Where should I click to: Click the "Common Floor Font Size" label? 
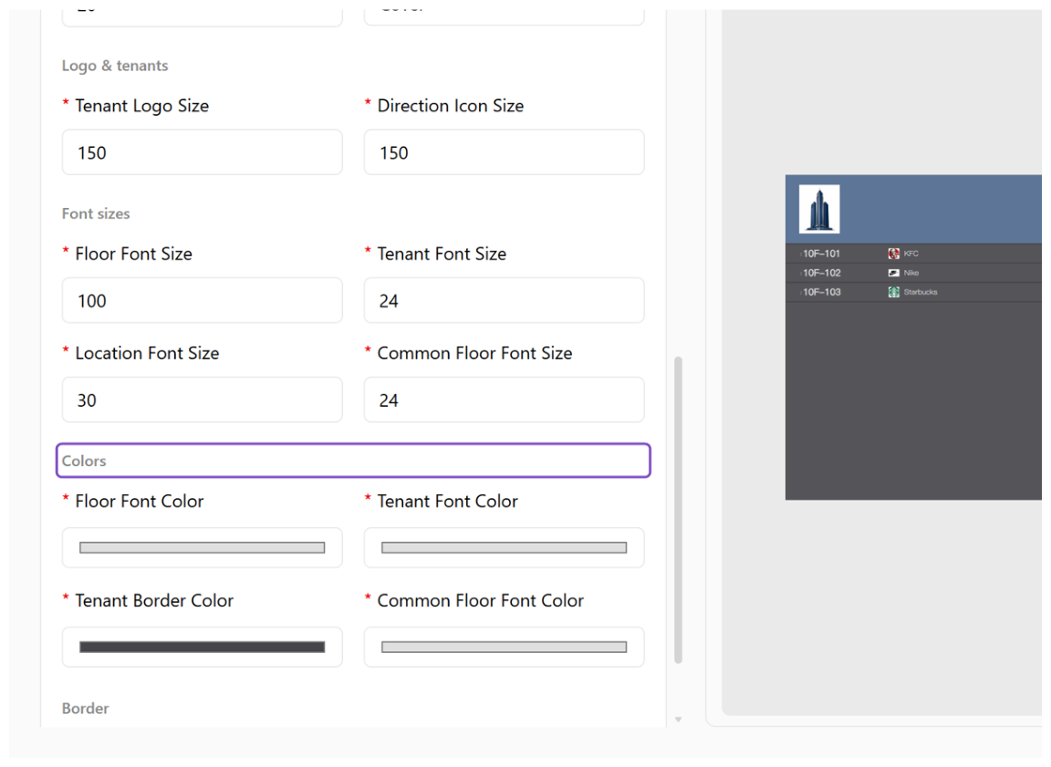tap(474, 353)
